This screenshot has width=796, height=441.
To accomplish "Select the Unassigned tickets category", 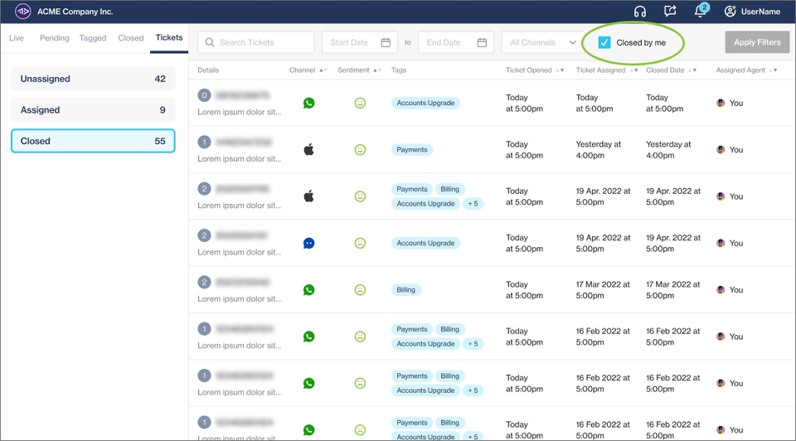I will (x=93, y=79).
